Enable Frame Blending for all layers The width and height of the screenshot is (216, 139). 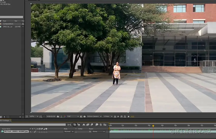pyautogui.click(x=88, y=125)
